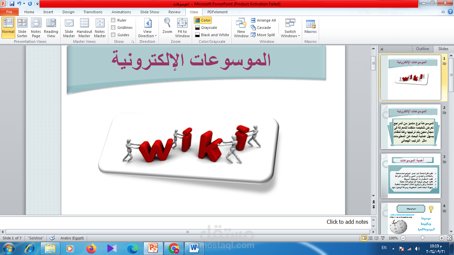The height and width of the screenshot is (255, 454).
Task: Select the Move Split command
Action: pyautogui.click(x=263, y=35)
